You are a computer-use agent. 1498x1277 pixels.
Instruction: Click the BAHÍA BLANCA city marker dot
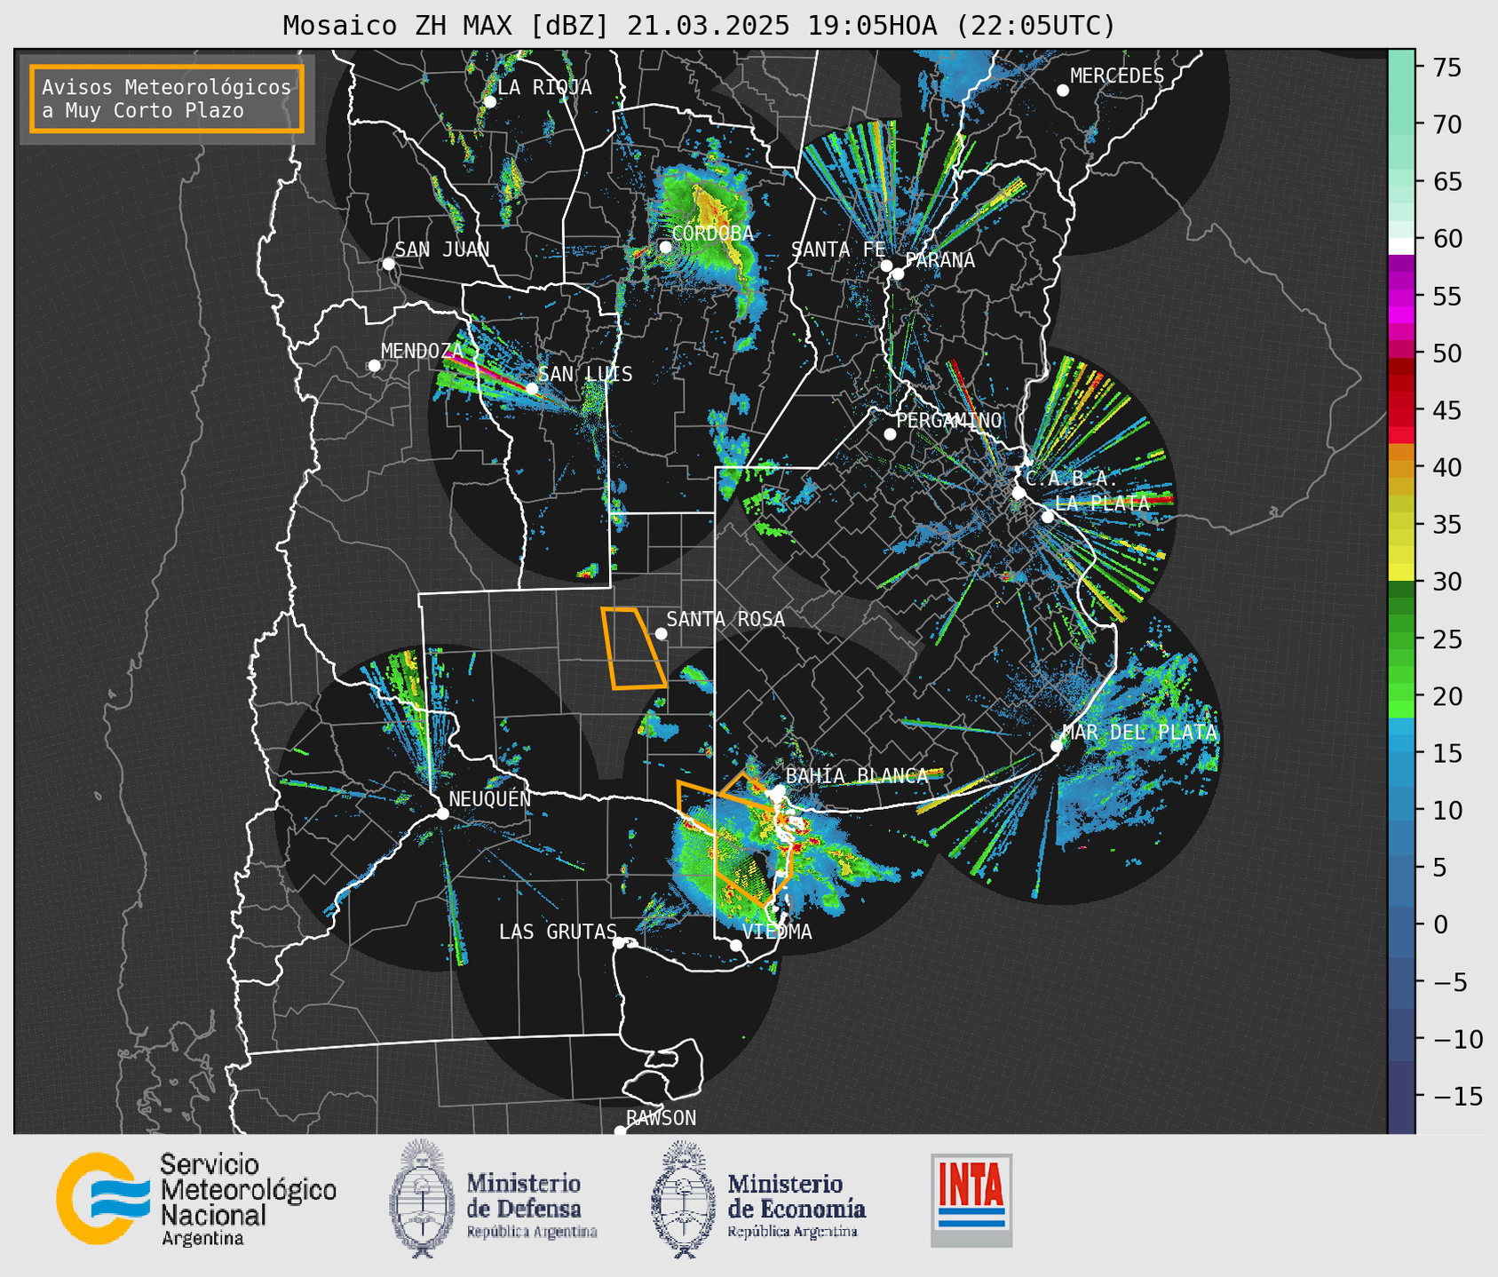[x=779, y=790]
